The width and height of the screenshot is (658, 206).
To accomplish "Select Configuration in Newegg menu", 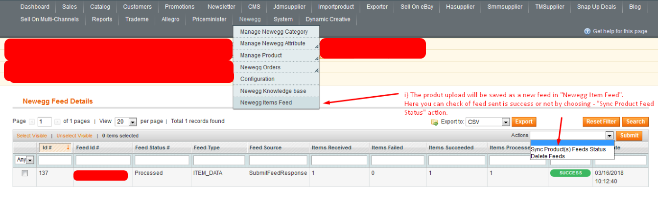I will pyautogui.click(x=276, y=79).
